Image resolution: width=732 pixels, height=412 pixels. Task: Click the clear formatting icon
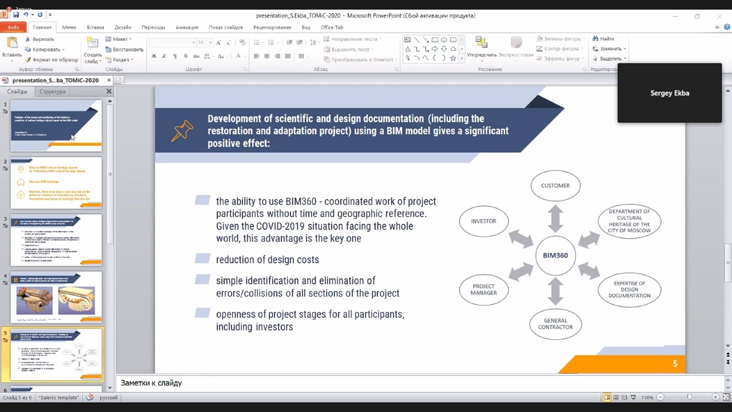(242, 42)
